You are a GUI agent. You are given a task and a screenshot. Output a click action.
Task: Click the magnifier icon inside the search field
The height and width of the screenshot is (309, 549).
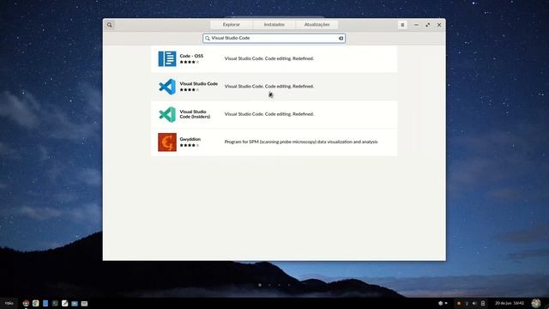coord(208,38)
